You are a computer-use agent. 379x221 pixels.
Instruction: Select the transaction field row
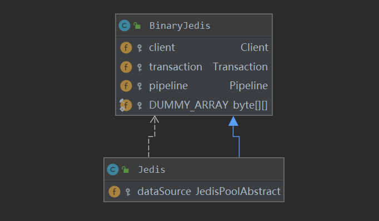pos(194,67)
